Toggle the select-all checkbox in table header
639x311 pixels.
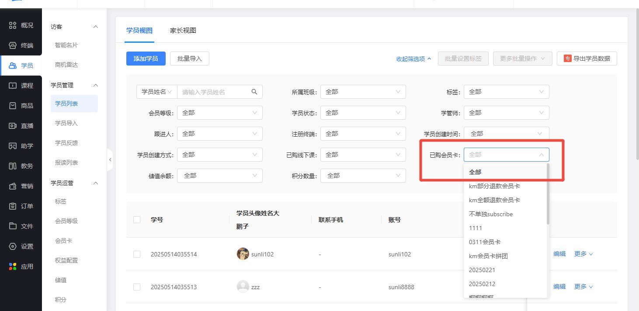[137, 220]
